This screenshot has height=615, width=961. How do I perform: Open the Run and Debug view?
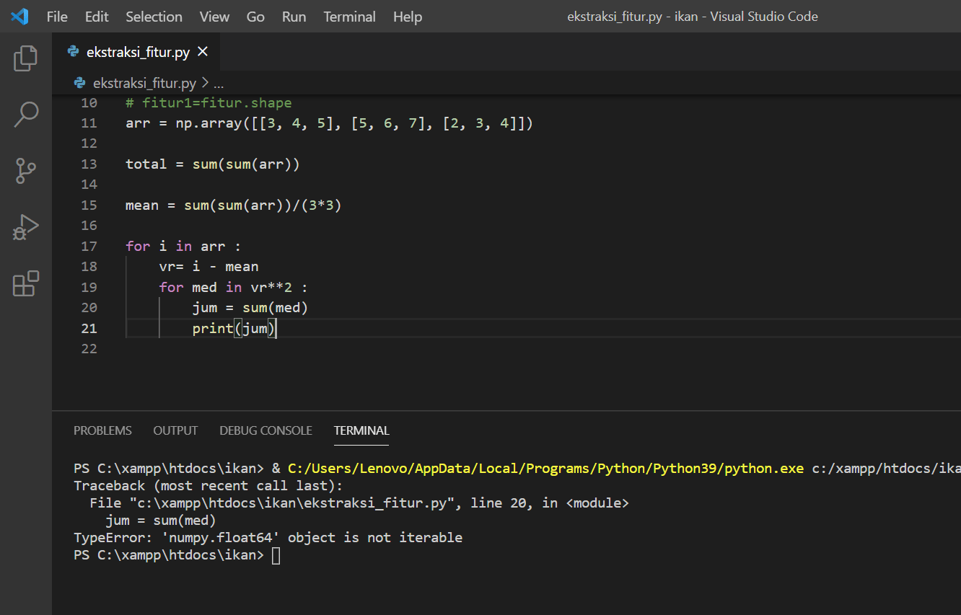tap(25, 227)
